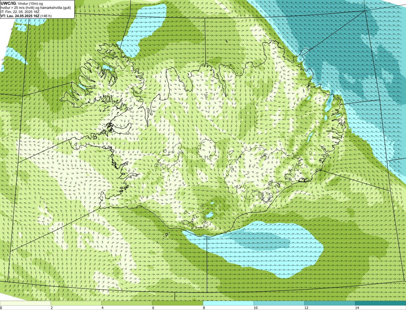Click the medium green 4–6 m/s legend segment
Image resolution: width=406 pixels, height=310 pixels.
coord(127,303)
